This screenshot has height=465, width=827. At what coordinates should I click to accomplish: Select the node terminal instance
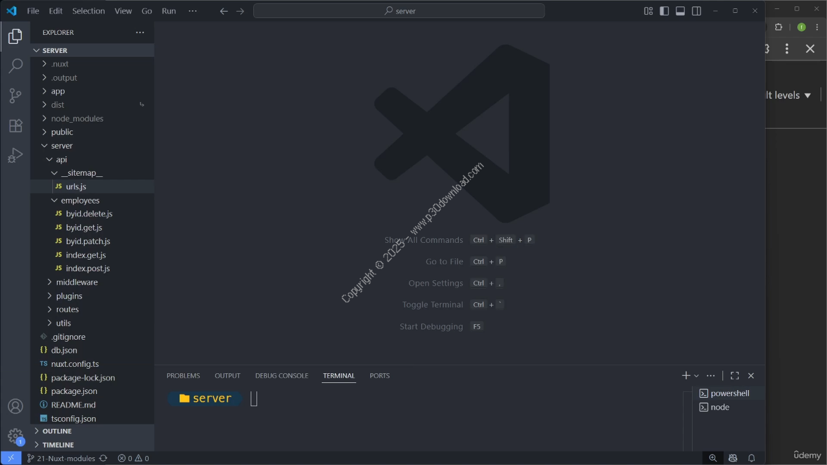coord(720,407)
